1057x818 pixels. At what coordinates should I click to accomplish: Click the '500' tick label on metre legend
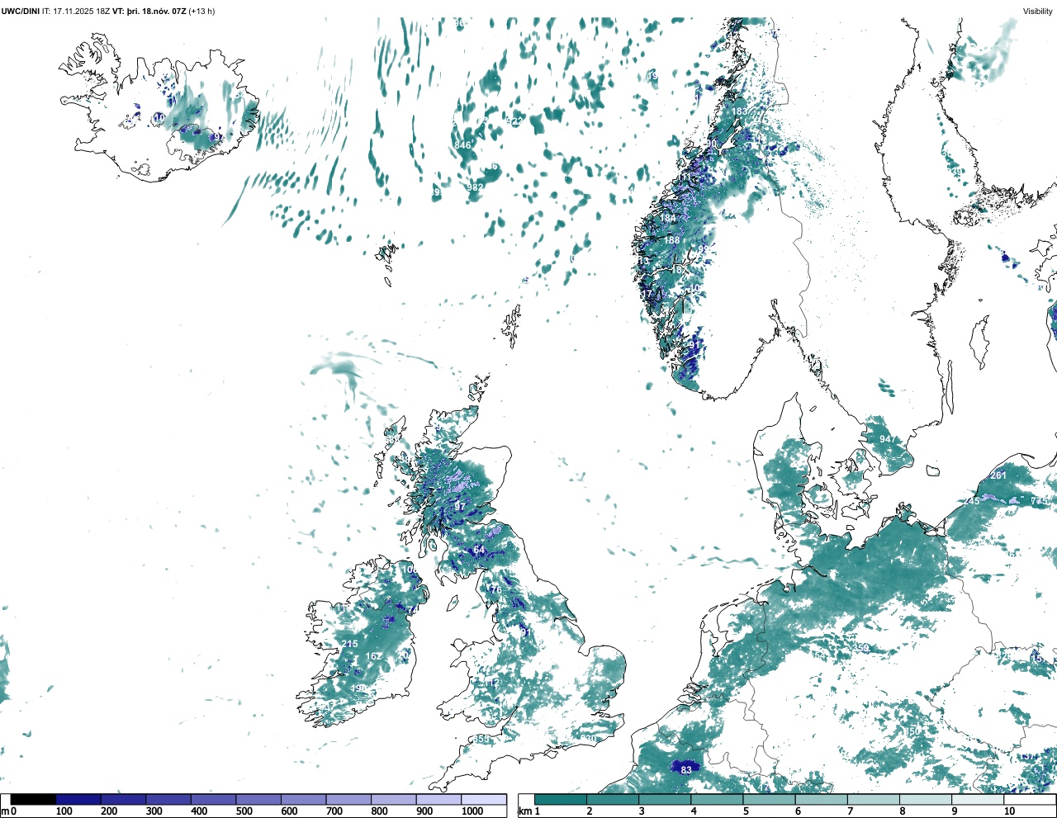pyautogui.click(x=244, y=811)
